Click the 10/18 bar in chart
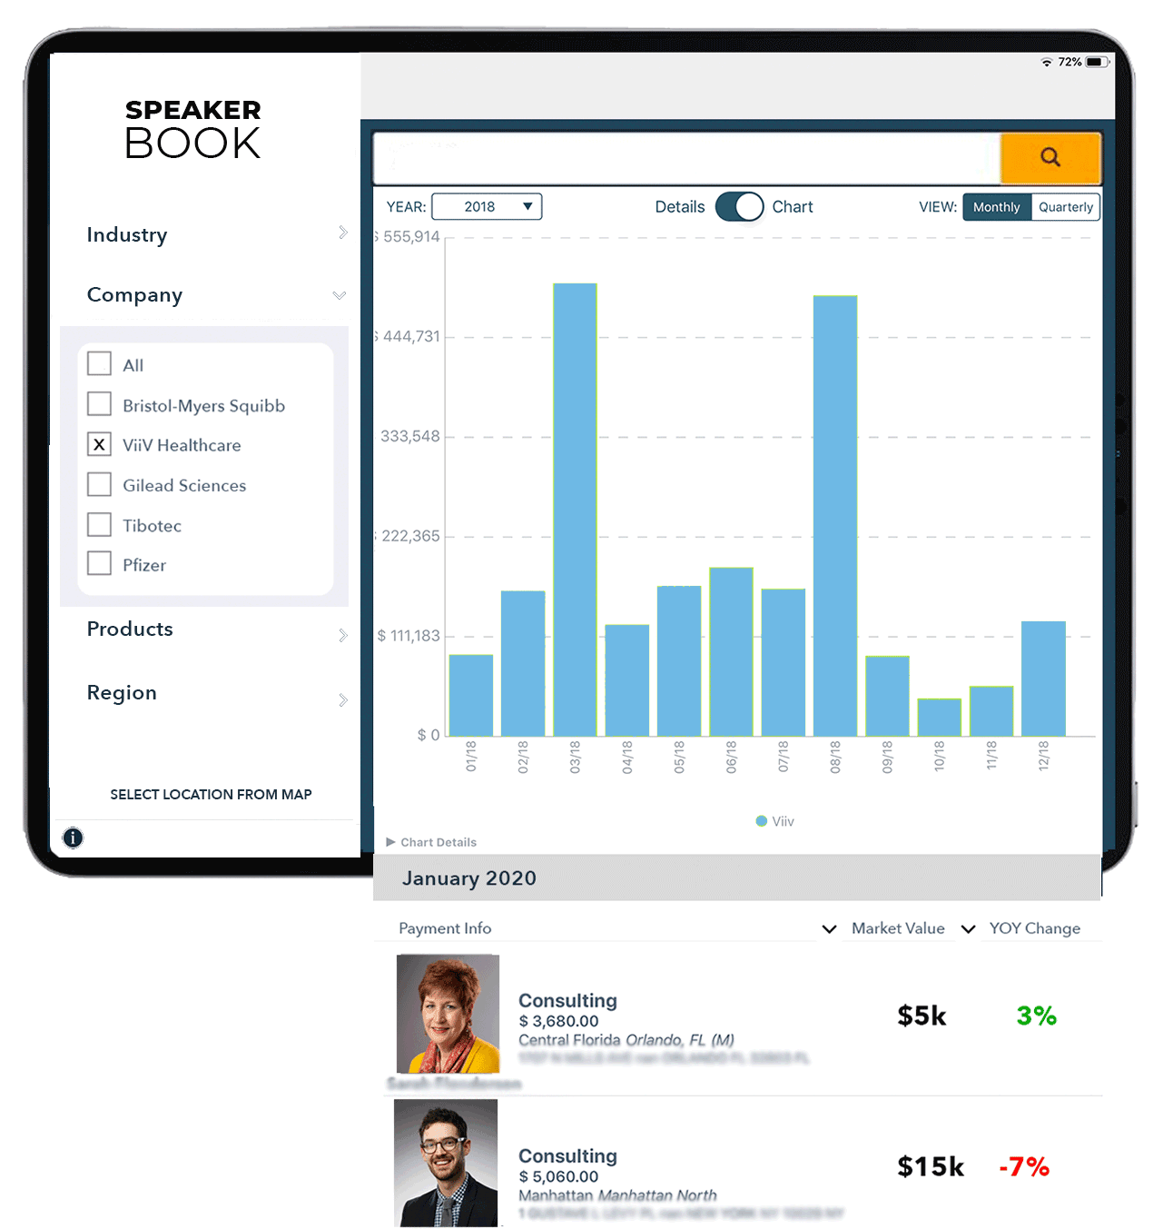Image resolution: width=1163 pixels, height=1229 pixels. click(939, 717)
